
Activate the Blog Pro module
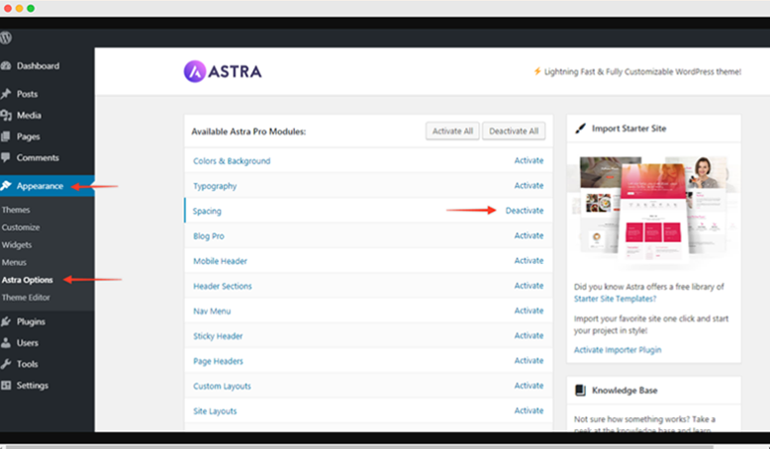529,235
